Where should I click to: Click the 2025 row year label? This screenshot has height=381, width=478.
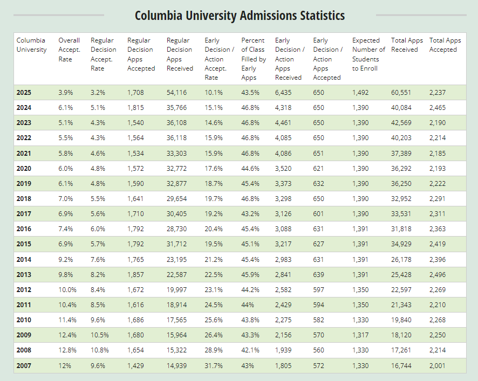pyautogui.click(x=24, y=92)
